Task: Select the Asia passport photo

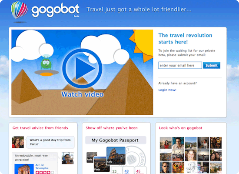Action: click(91, 157)
